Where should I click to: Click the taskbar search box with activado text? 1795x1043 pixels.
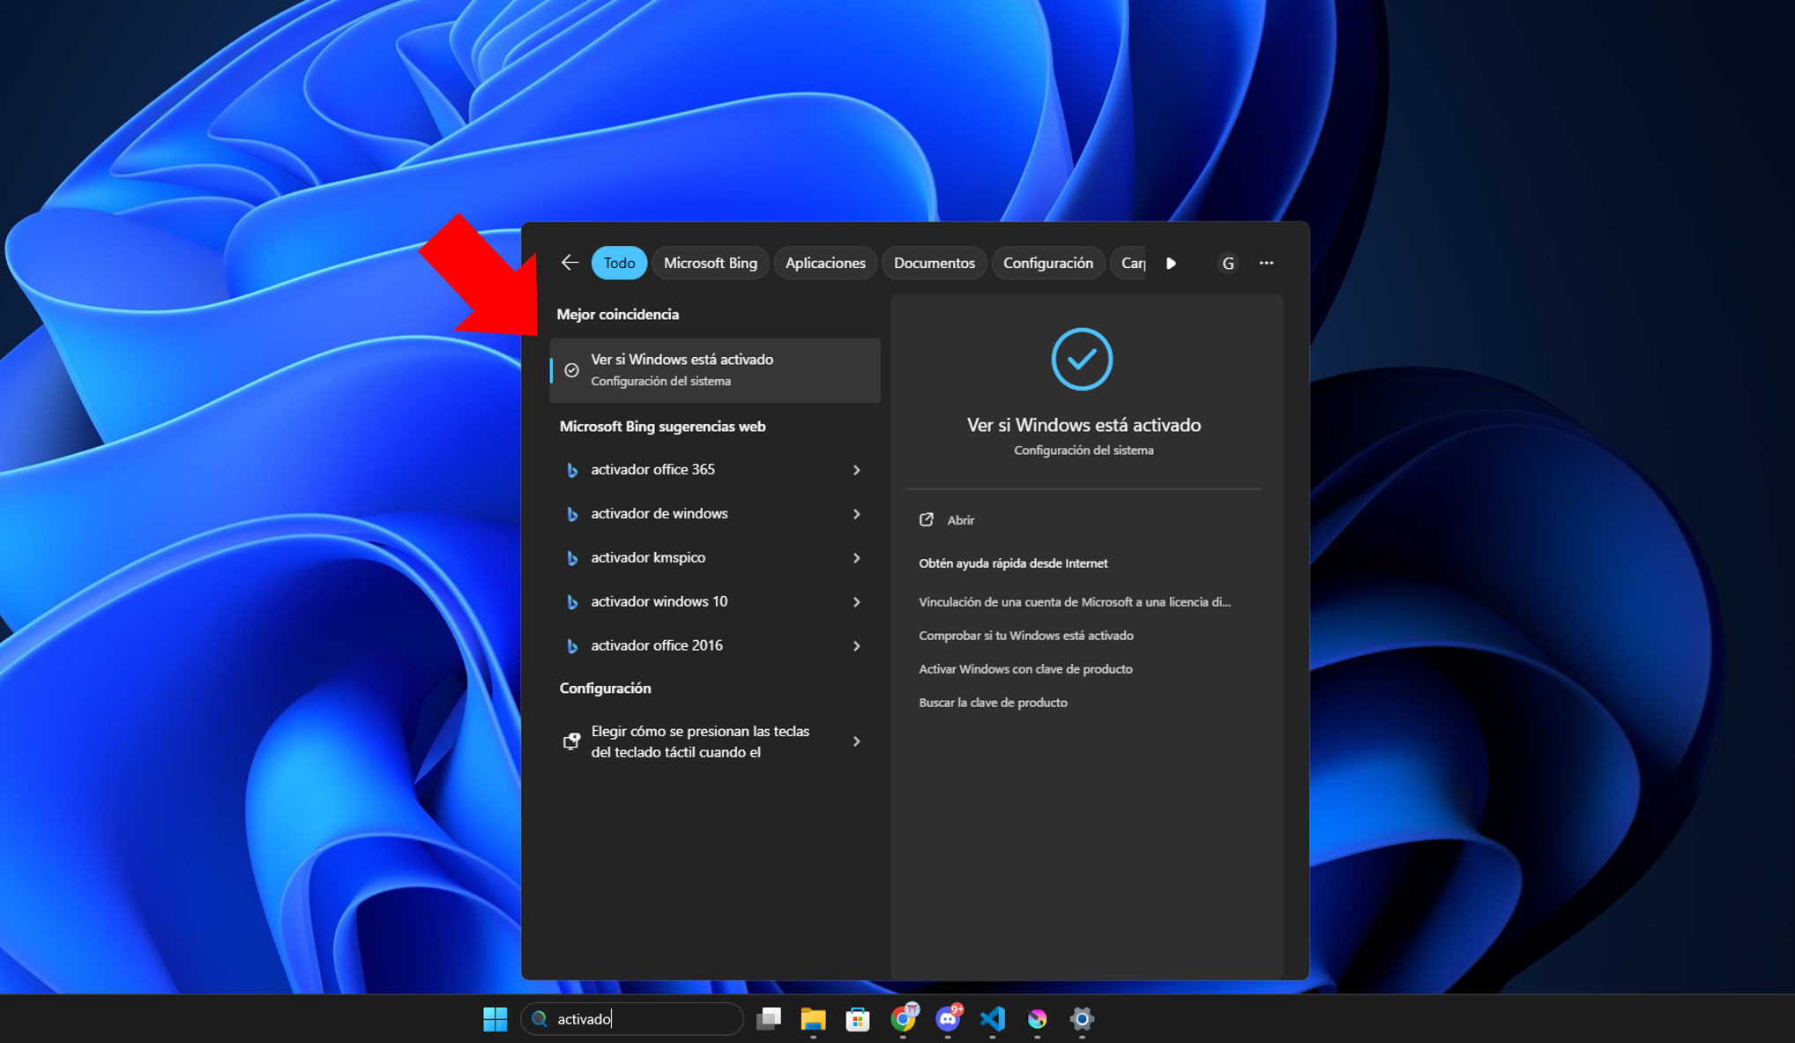coord(632,1018)
